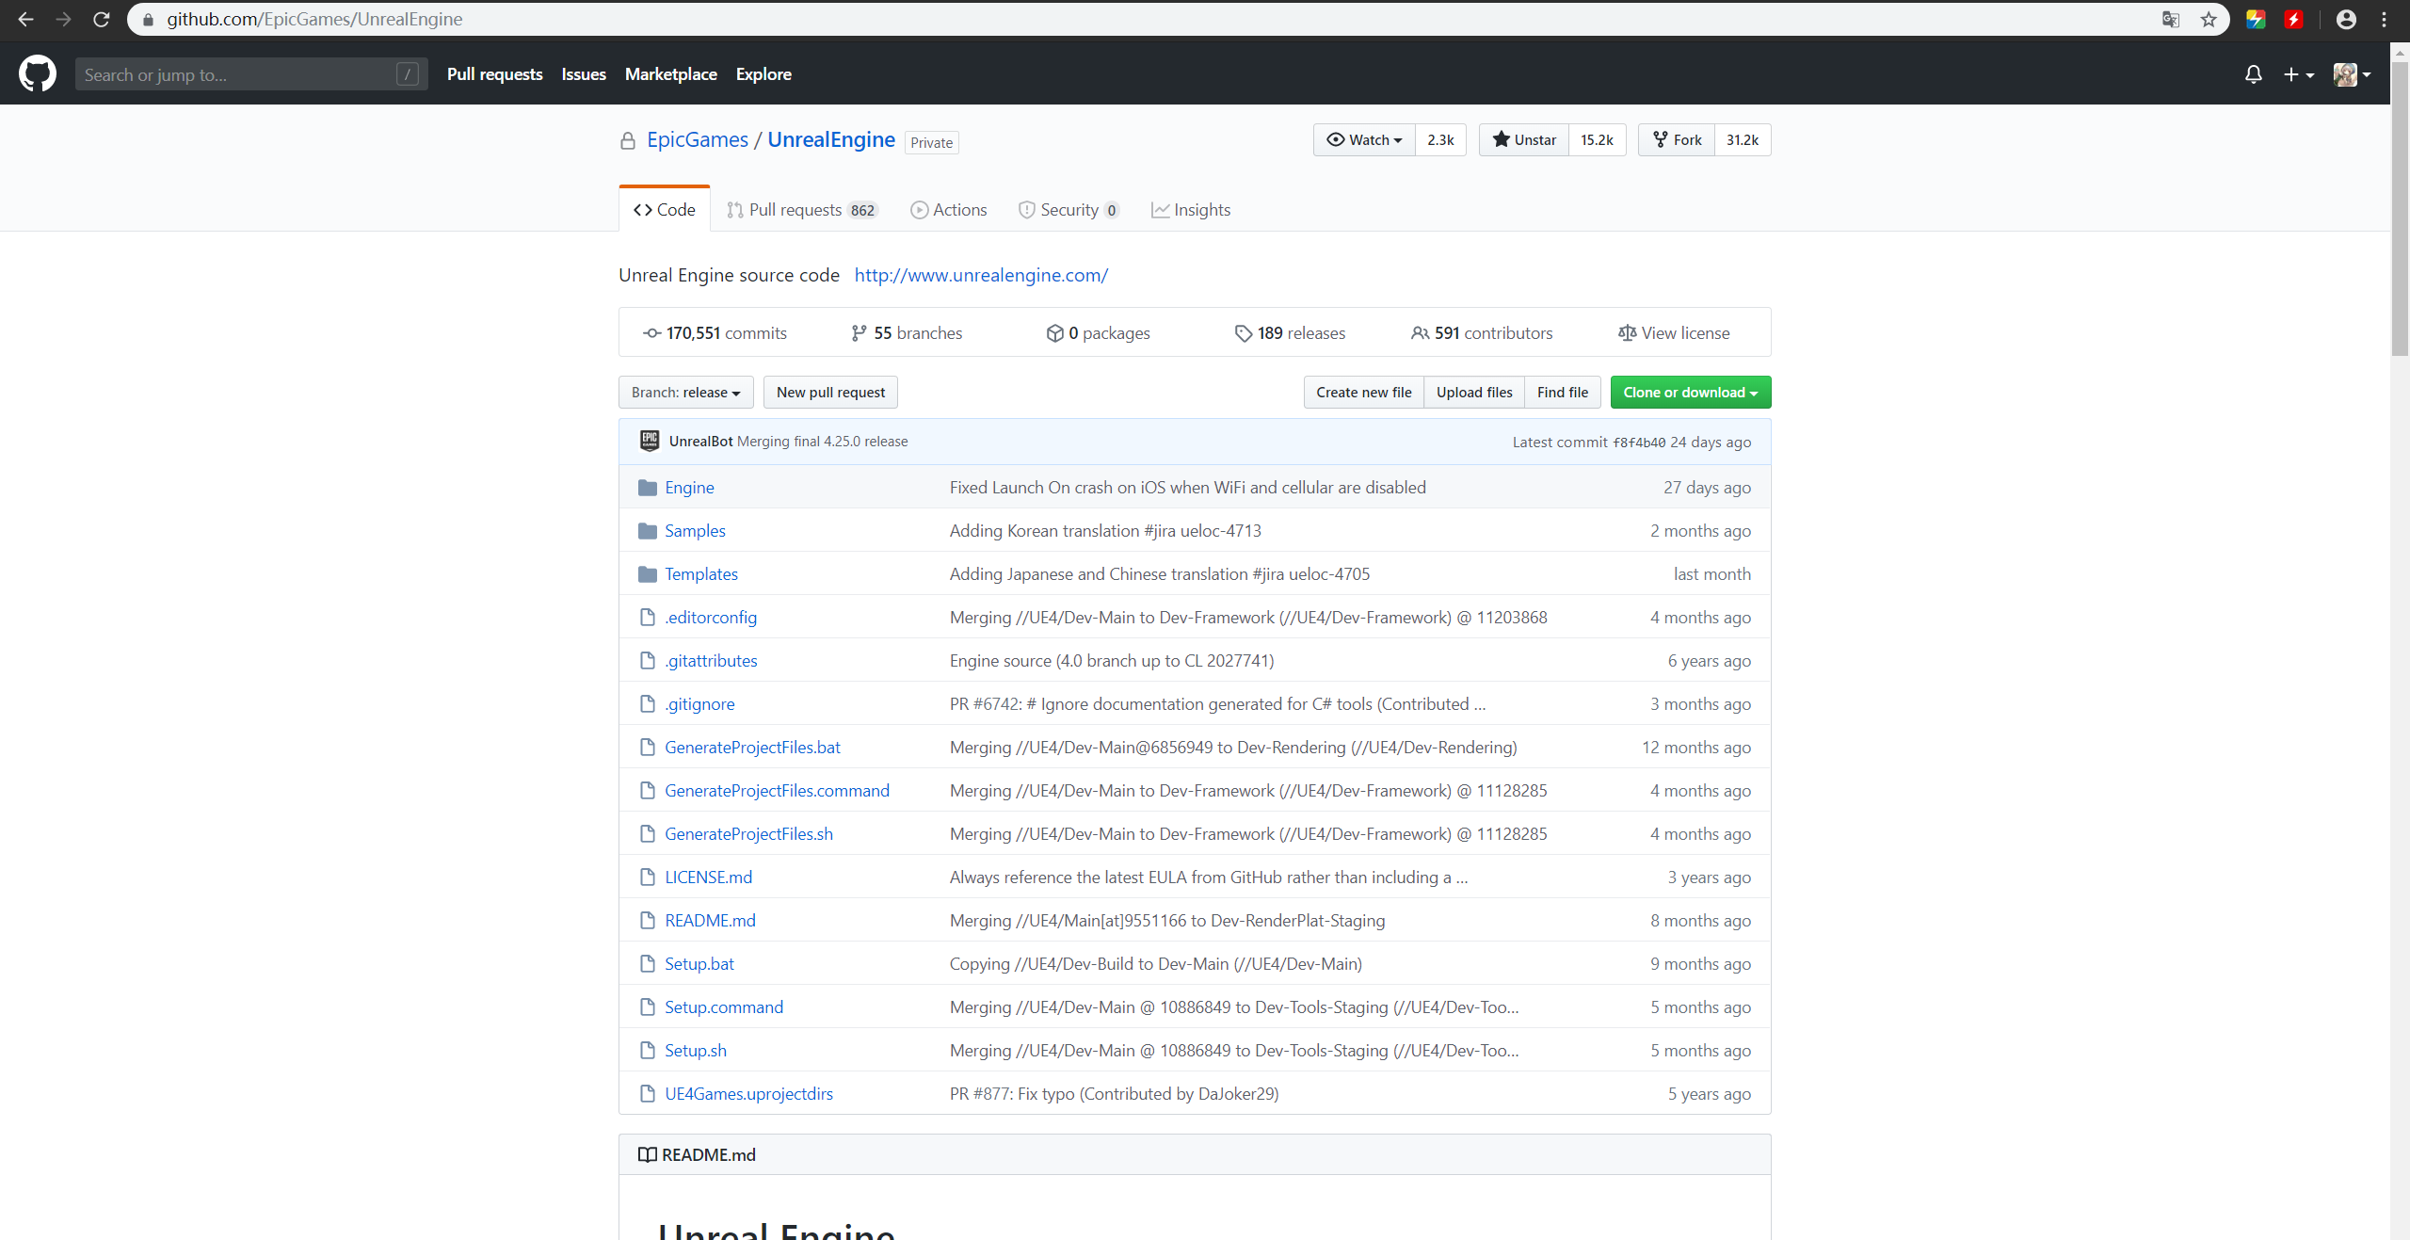Viewport: 2410px width, 1240px height.
Task: Open Clone or download dropdown
Action: tap(1691, 393)
